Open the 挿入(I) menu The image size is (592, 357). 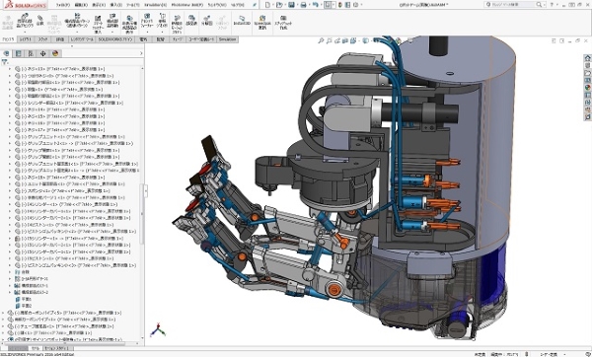coord(115,5)
